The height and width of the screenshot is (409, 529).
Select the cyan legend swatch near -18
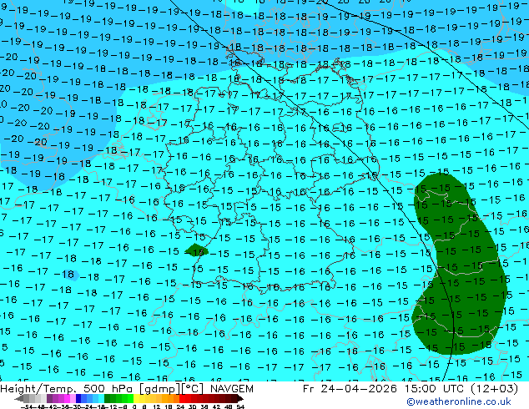click(x=101, y=398)
